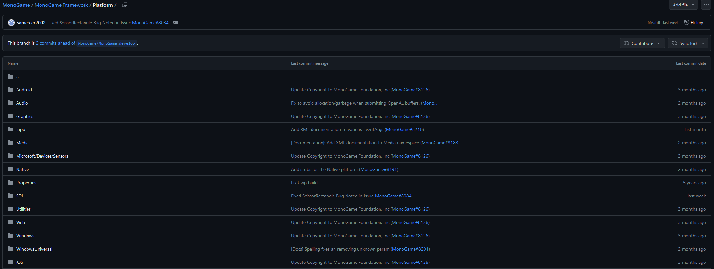
Task: Open MonoGame#8126 link in Android row
Action: coord(410,90)
